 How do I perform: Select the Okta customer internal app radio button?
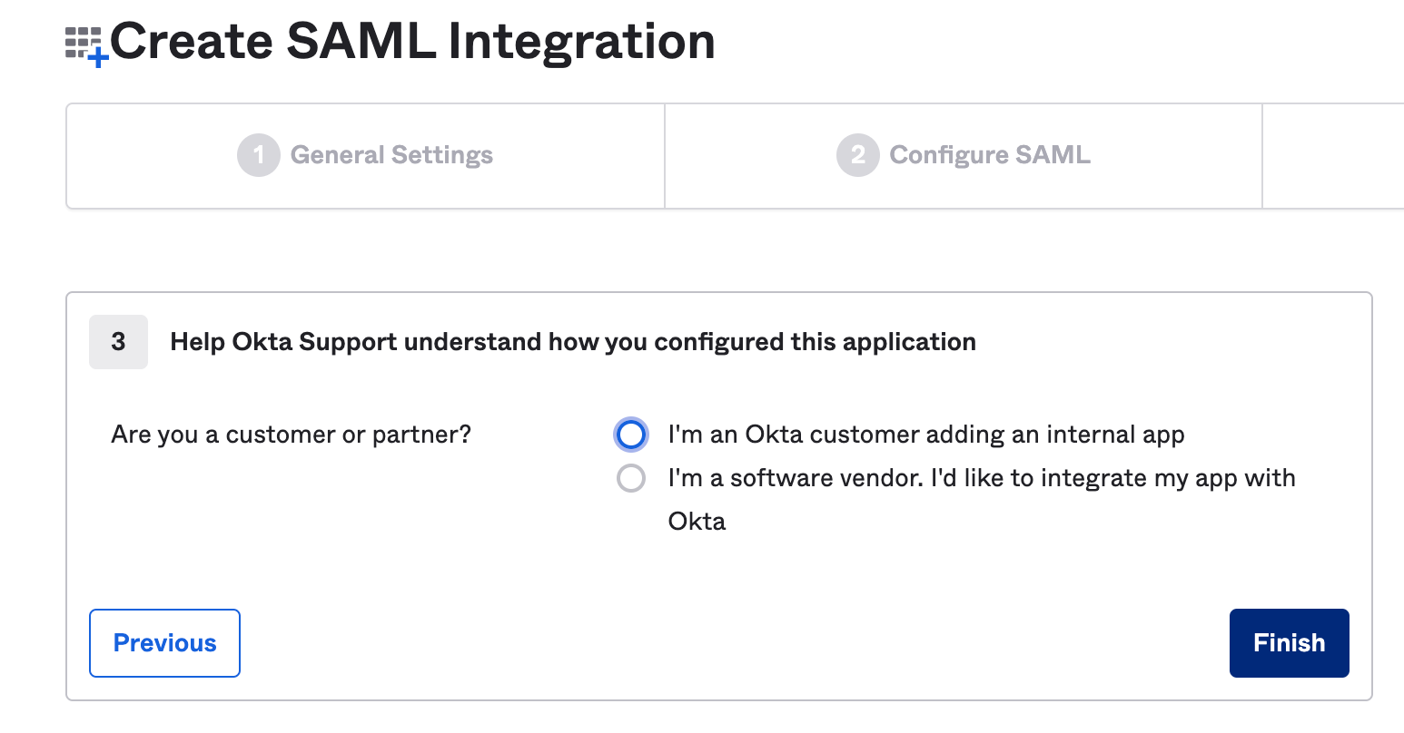(x=631, y=435)
